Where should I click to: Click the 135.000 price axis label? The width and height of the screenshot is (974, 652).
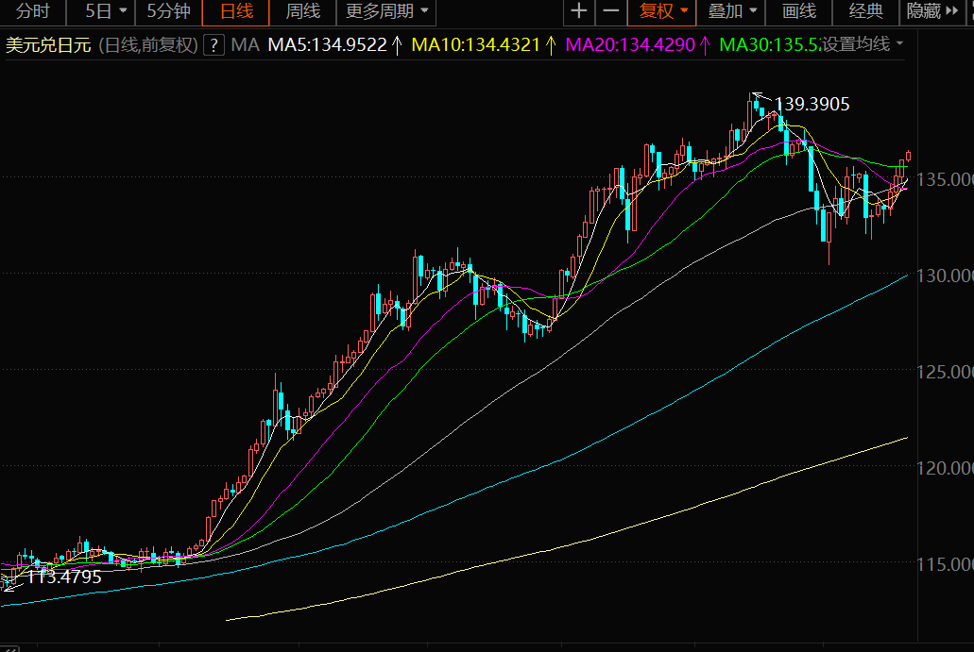946,179
